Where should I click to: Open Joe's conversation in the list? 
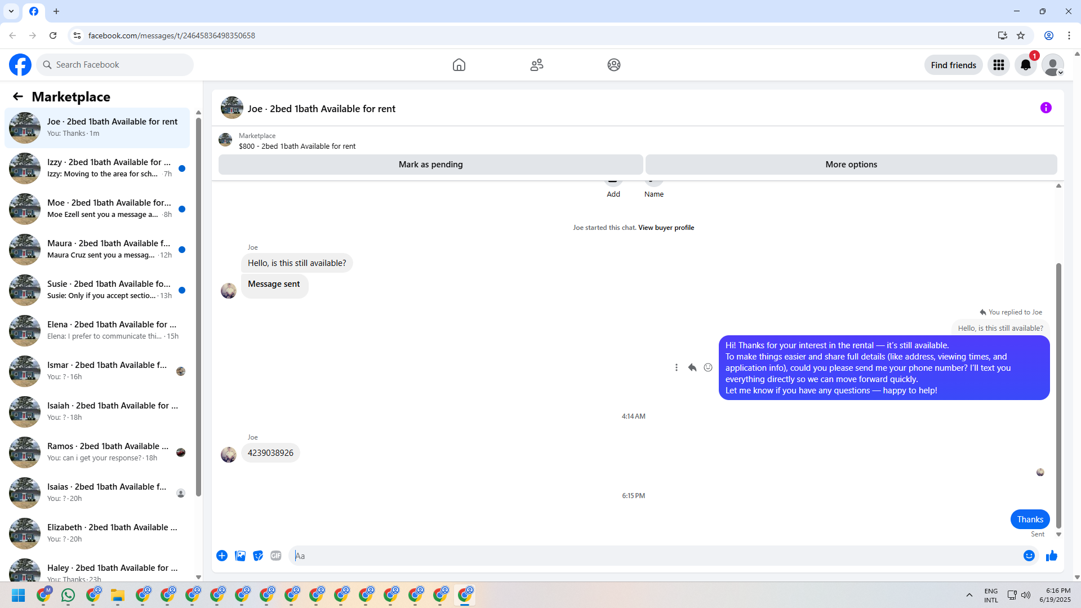click(97, 127)
